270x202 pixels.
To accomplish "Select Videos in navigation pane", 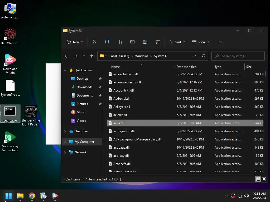I will point(81,120).
